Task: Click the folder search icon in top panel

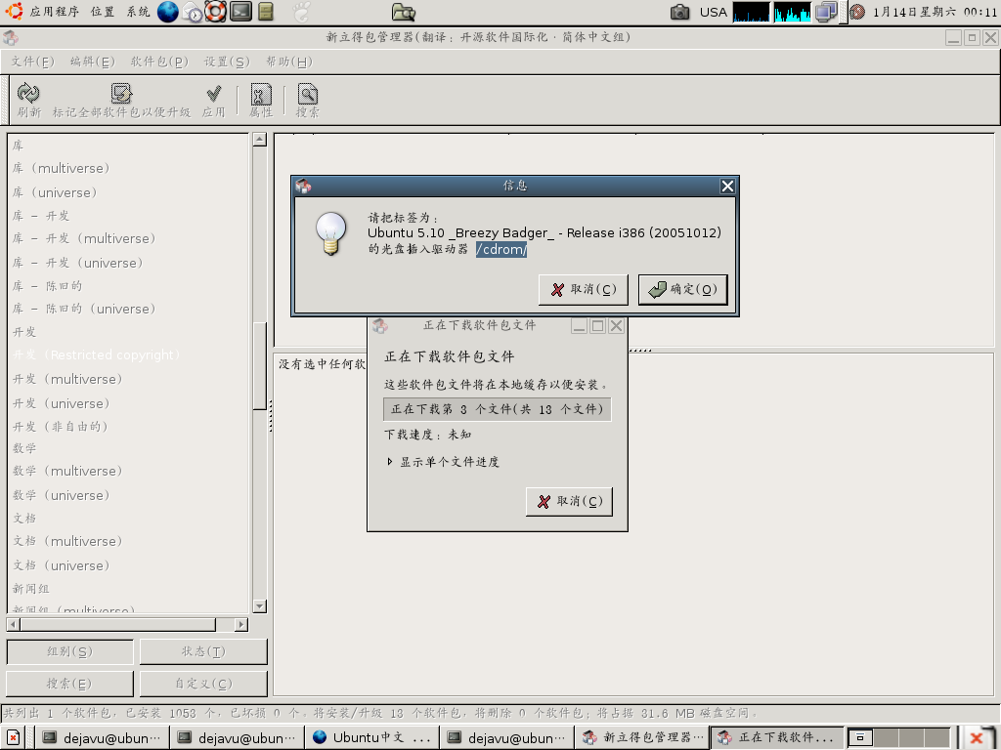Action: [x=404, y=12]
